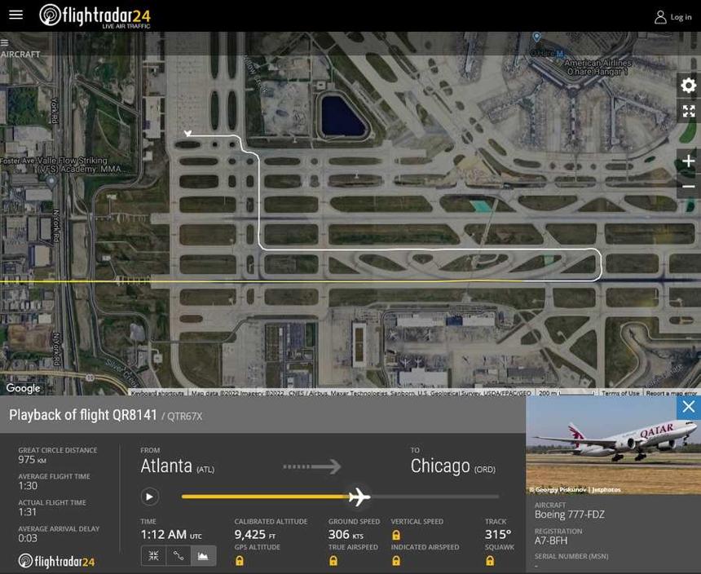The width and height of the screenshot is (701, 574).
Task: Toggle the altitude graph button
Action: [204, 556]
